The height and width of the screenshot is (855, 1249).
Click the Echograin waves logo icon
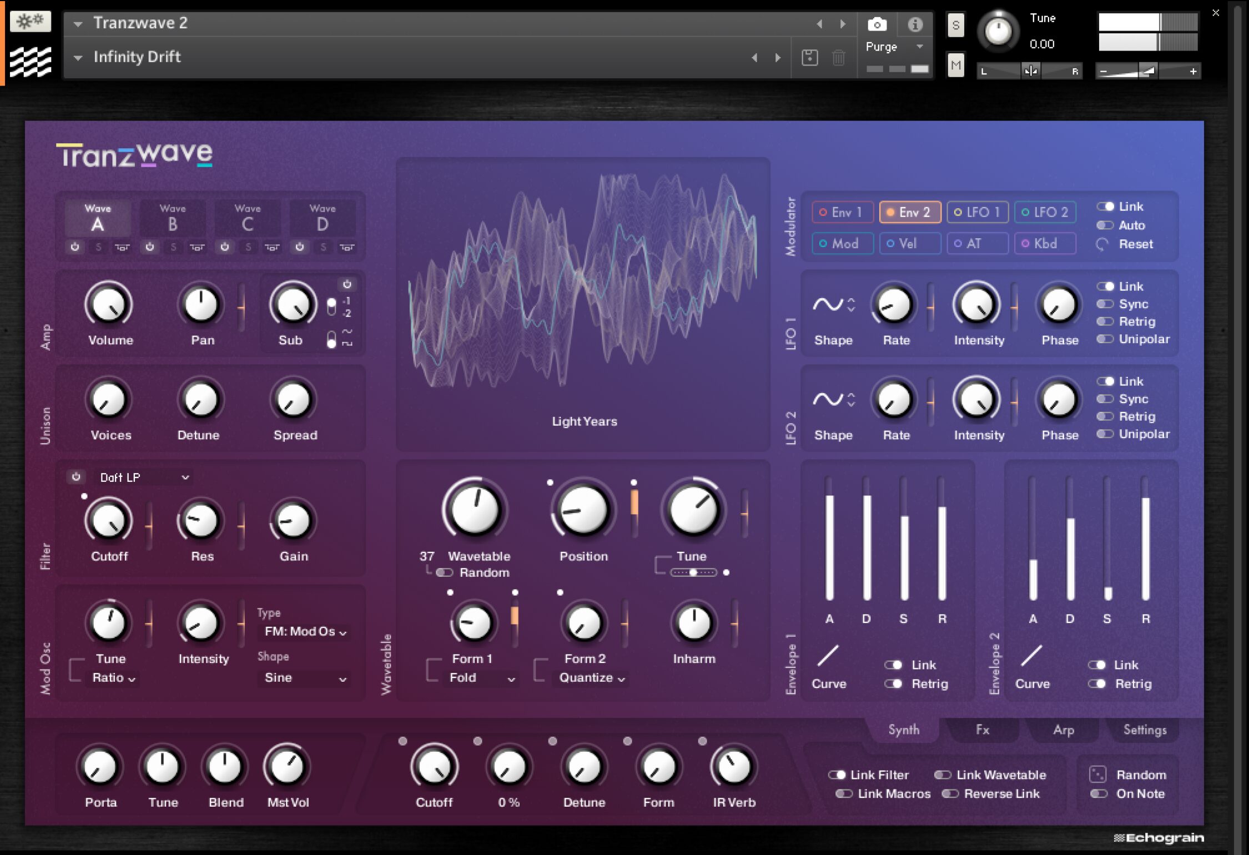click(x=31, y=62)
